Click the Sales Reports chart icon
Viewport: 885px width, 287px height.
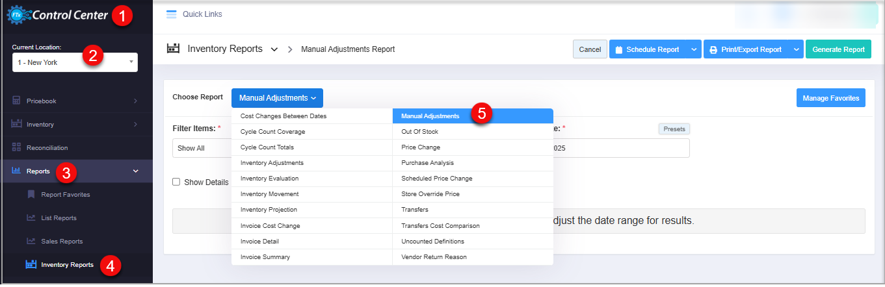click(31, 241)
